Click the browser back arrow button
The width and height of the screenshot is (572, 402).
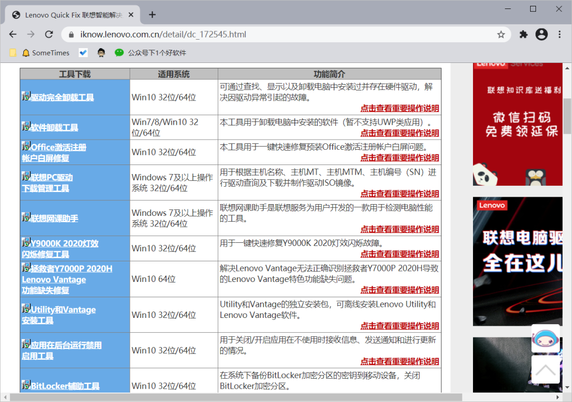point(13,34)
